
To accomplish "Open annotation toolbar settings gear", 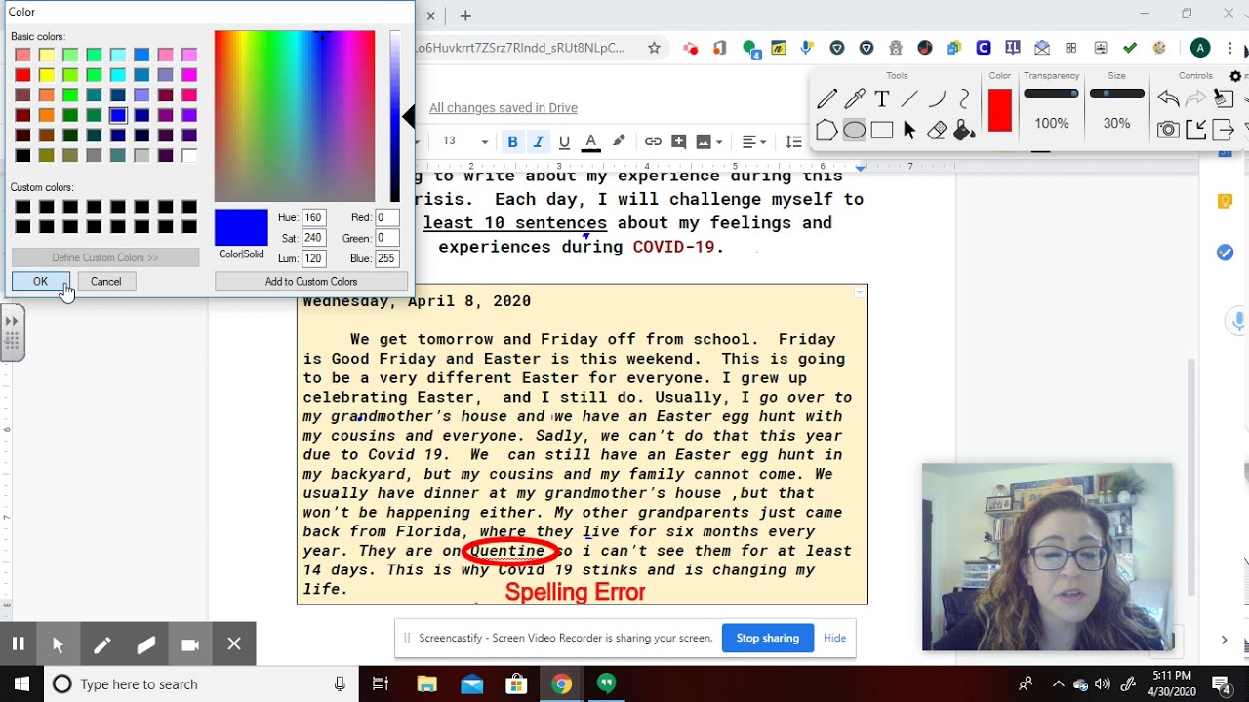I will click(1236, 76).
